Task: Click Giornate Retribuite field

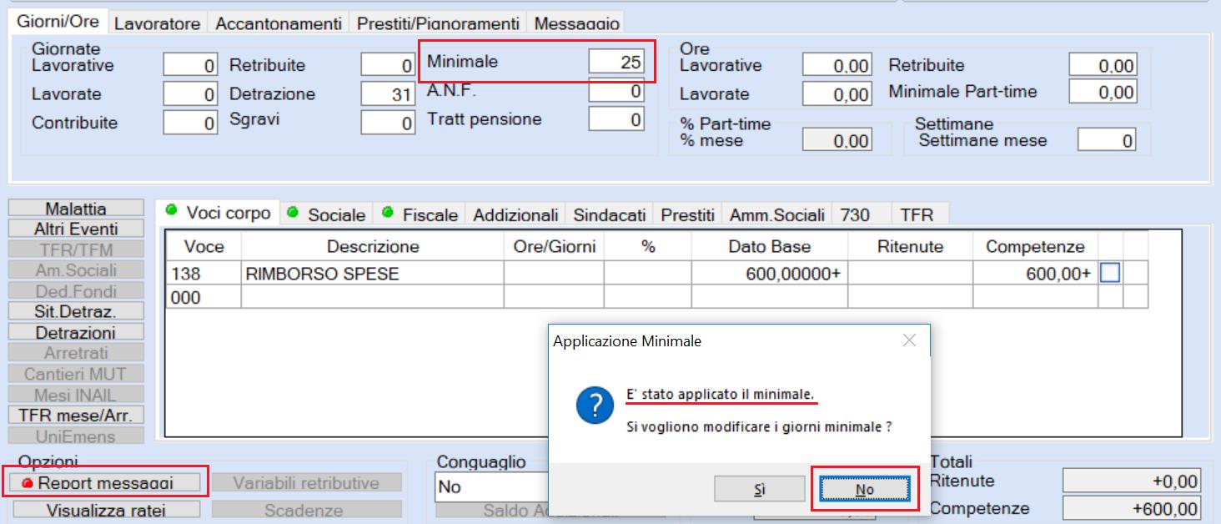Action: click(388, 65)
